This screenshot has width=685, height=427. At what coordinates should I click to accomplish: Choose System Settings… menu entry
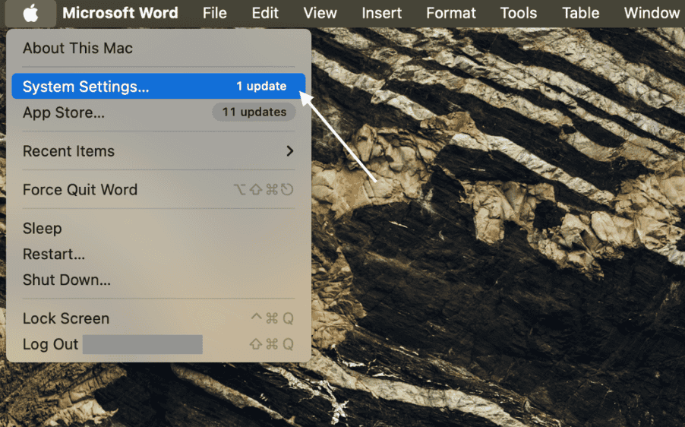159,86
